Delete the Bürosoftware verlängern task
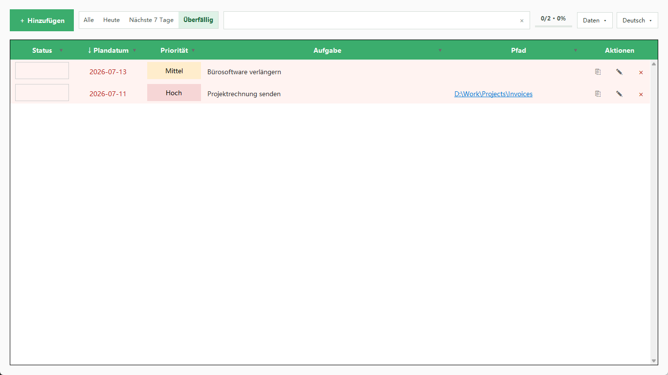The width and height of the screenshot is (668, 375). [x=641, y=72]
